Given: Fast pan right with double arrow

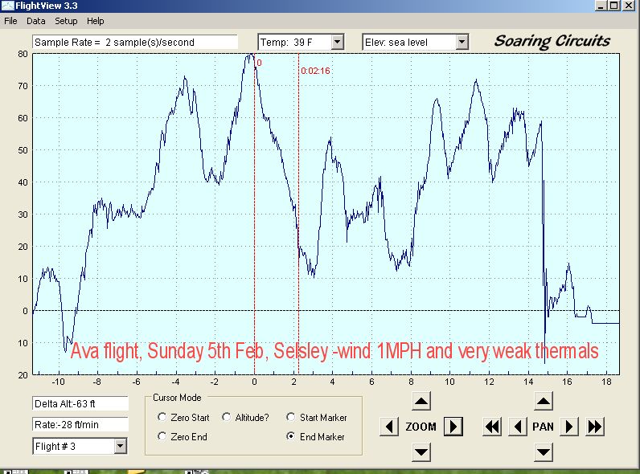Looking at the screenshot, I should click(595, 427).
